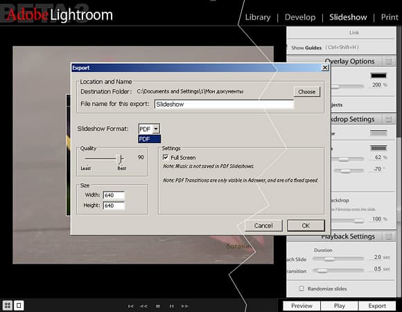Click Show Guides option
Viewport: 402px width, 312px height.
(x=306, y=48)
